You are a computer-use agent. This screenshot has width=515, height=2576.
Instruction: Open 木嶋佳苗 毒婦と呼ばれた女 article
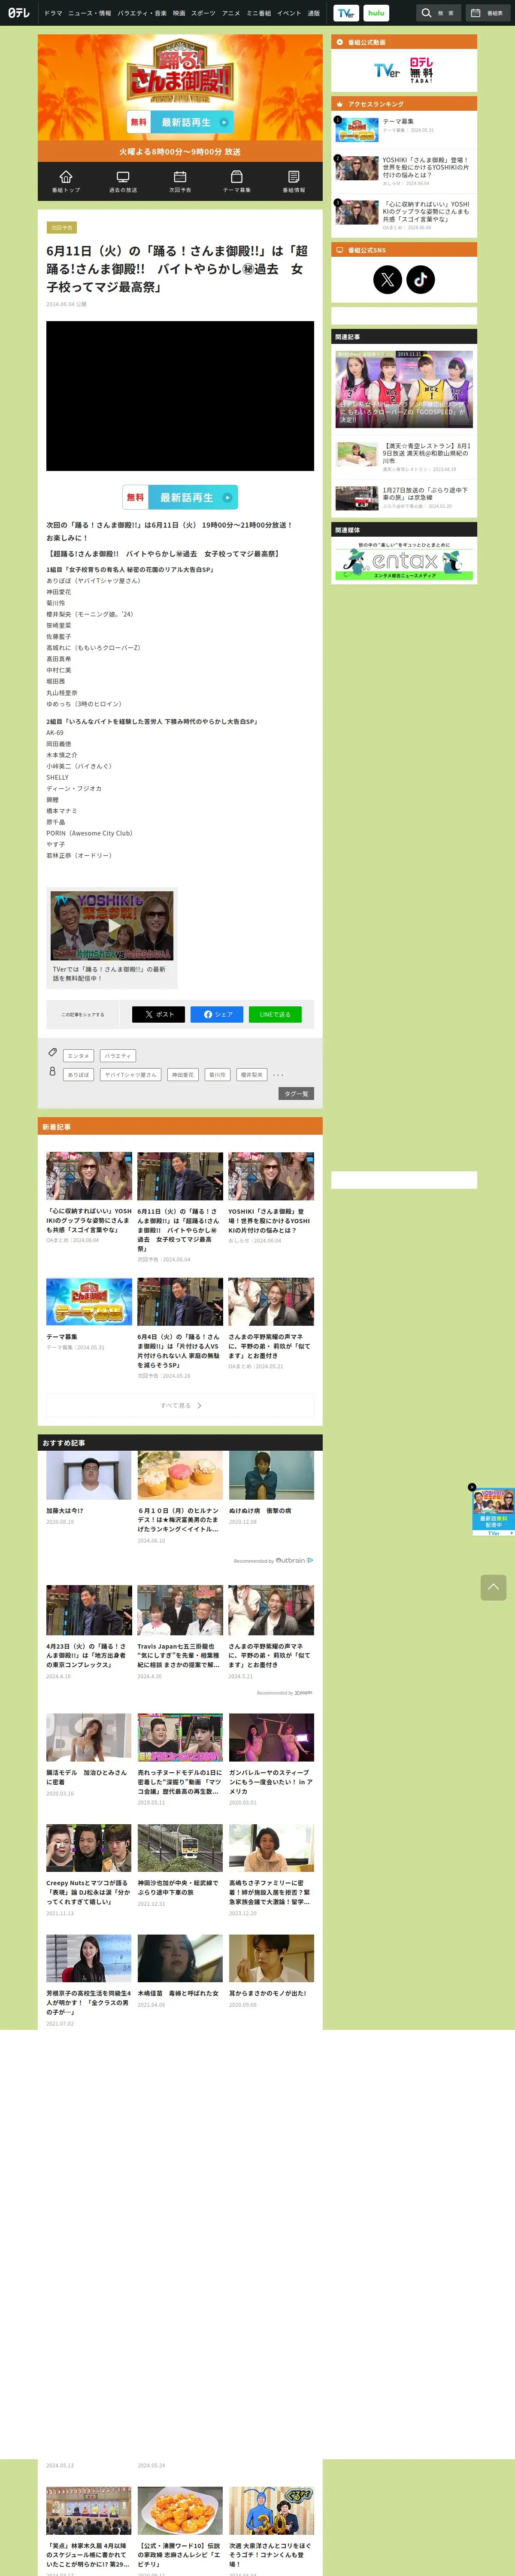[180, 1972]
